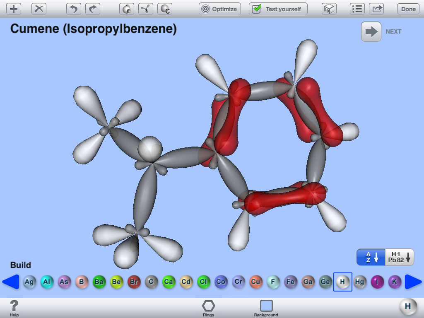
Task: Click the NEXT text label
Action: pos(393,31)
